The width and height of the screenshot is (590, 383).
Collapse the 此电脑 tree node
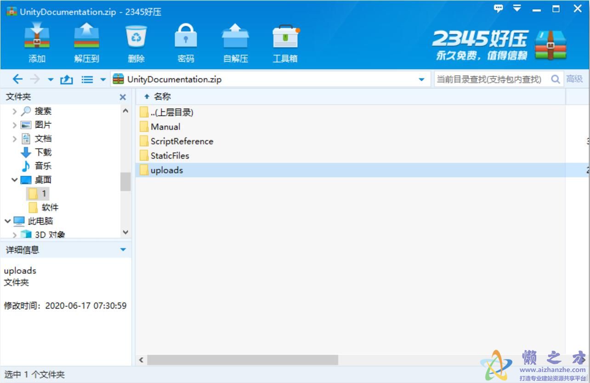click(x=8, y=221)
